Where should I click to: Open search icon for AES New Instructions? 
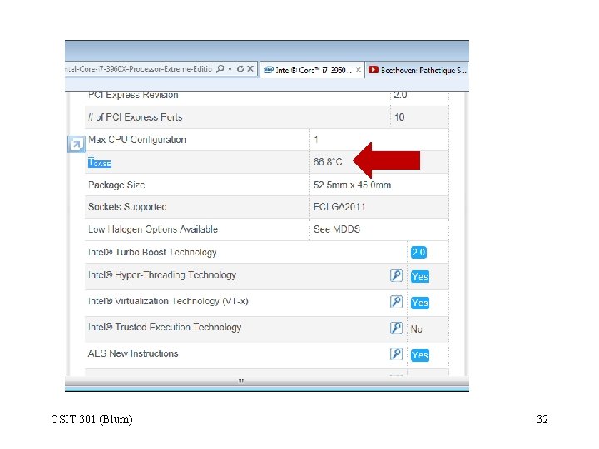tap(397, 354)
